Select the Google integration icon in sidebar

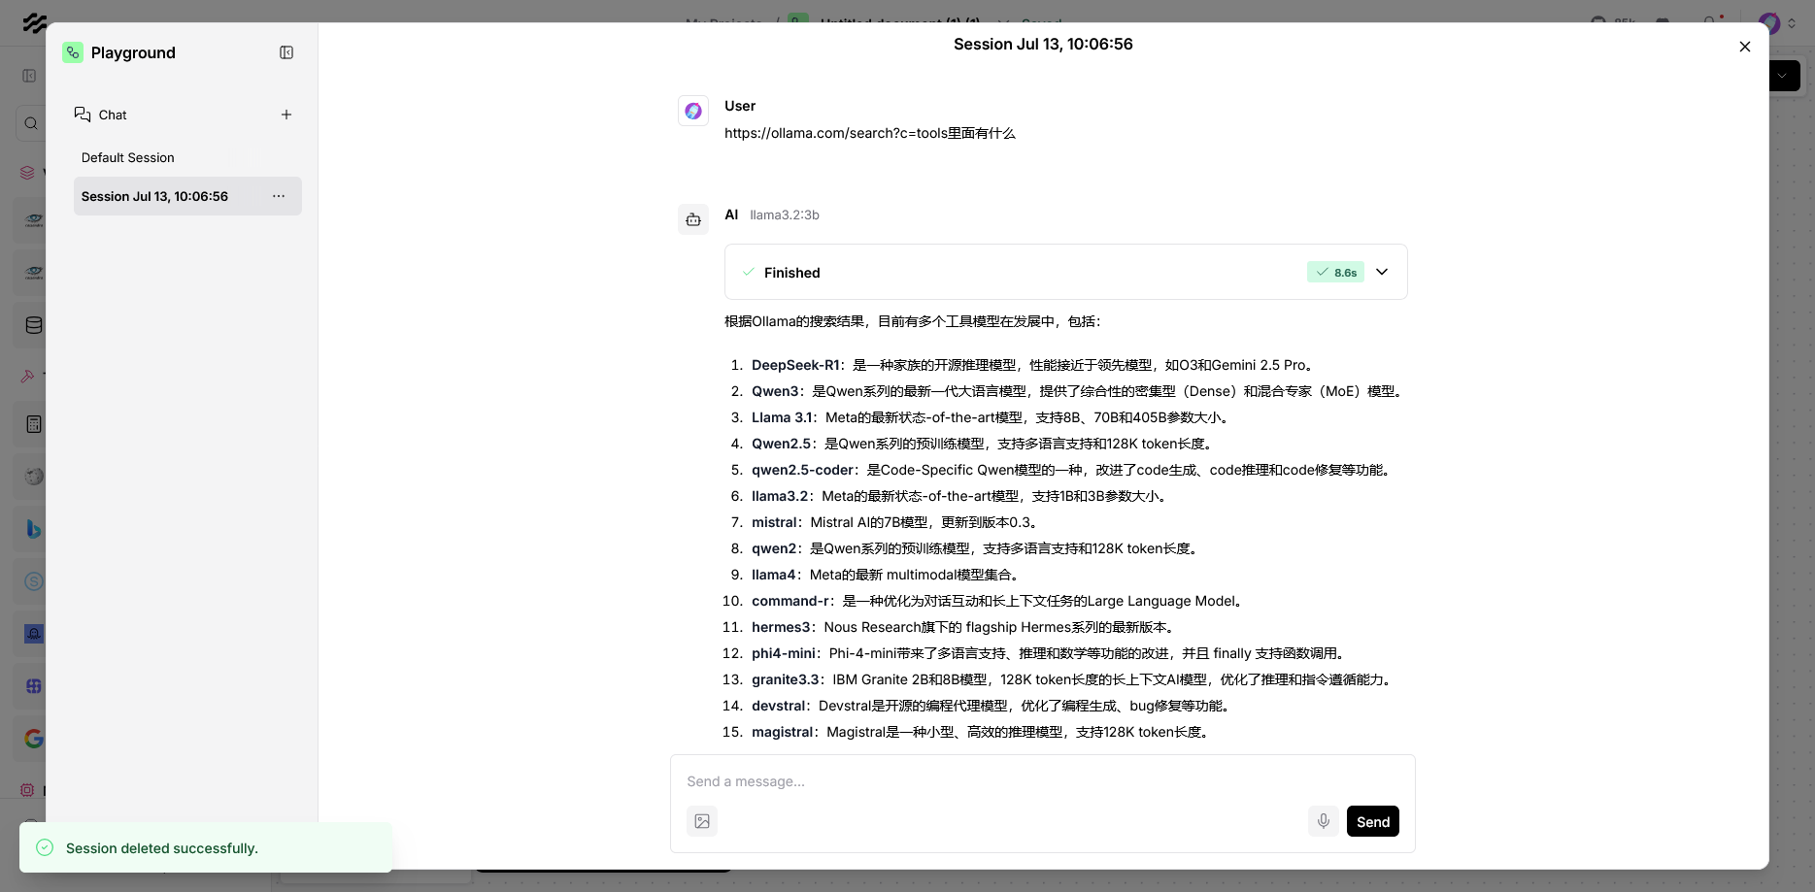34,739
